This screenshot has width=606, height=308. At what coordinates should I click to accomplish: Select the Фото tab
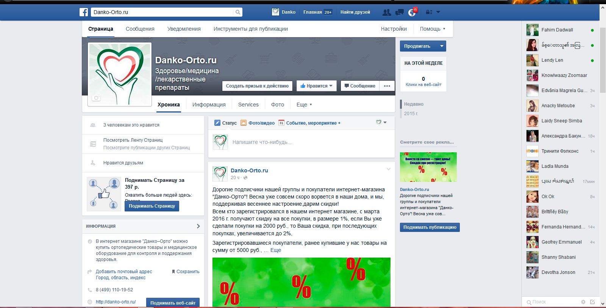[x=278, y=105]
